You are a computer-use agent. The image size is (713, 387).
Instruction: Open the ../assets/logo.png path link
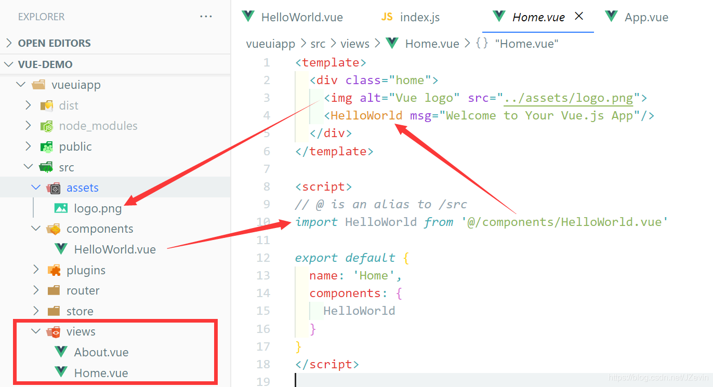click(x=569, y=98)
